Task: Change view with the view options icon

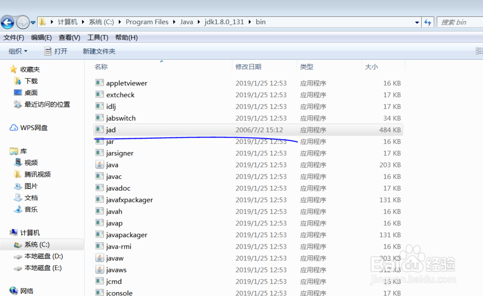Action: pos(479,51)
